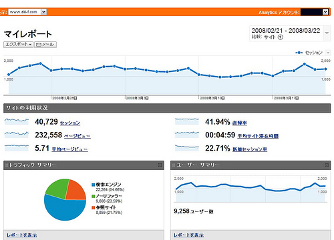Click the 40,729 sessions value
334x240 pixels.
point(46,122)
